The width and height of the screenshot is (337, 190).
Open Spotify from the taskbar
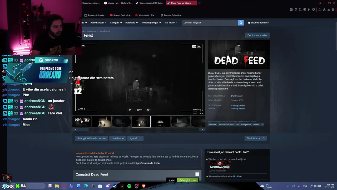tap(129, 186)
